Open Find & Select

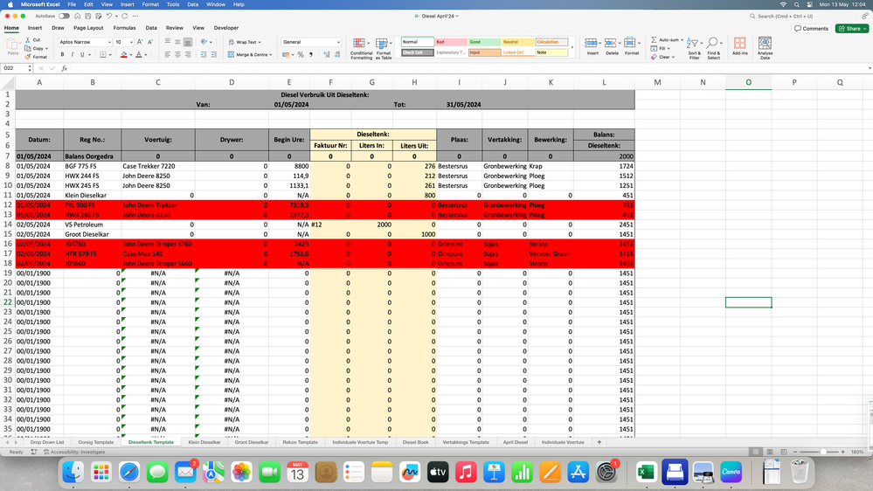713,49
